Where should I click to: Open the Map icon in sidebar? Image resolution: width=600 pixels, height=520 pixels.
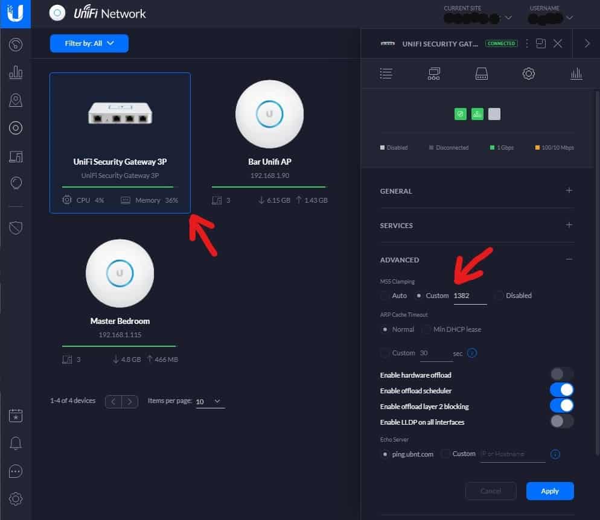15,100
